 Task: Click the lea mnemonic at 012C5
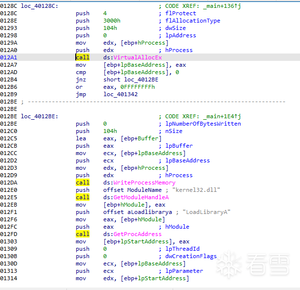81,138
